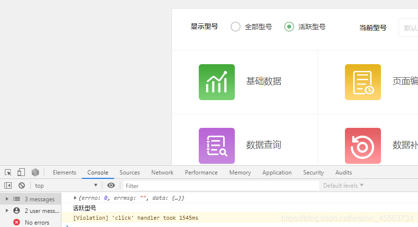Expand the errno object in console

(75, 198)
